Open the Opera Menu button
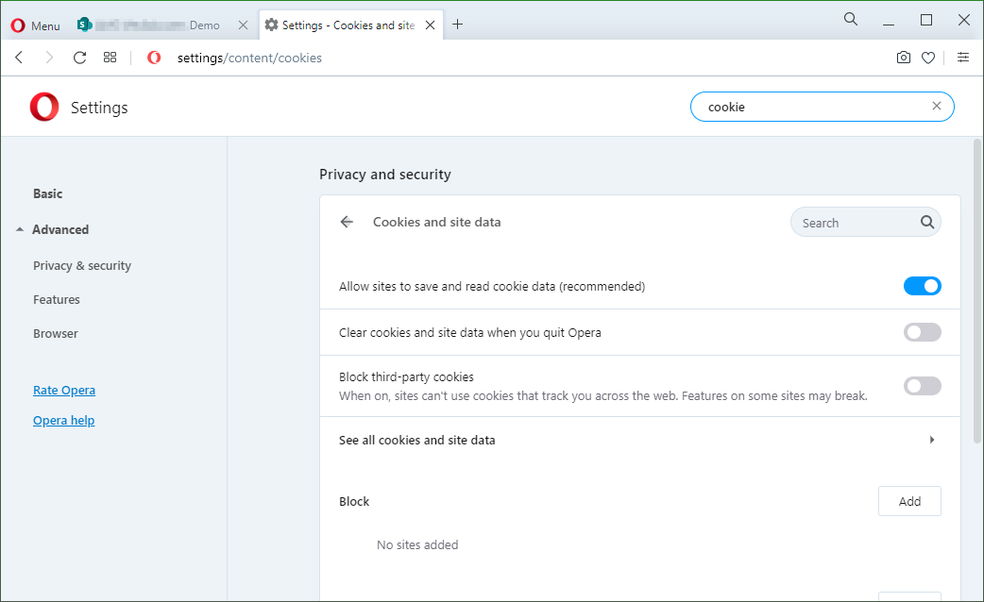 (35, 25)
